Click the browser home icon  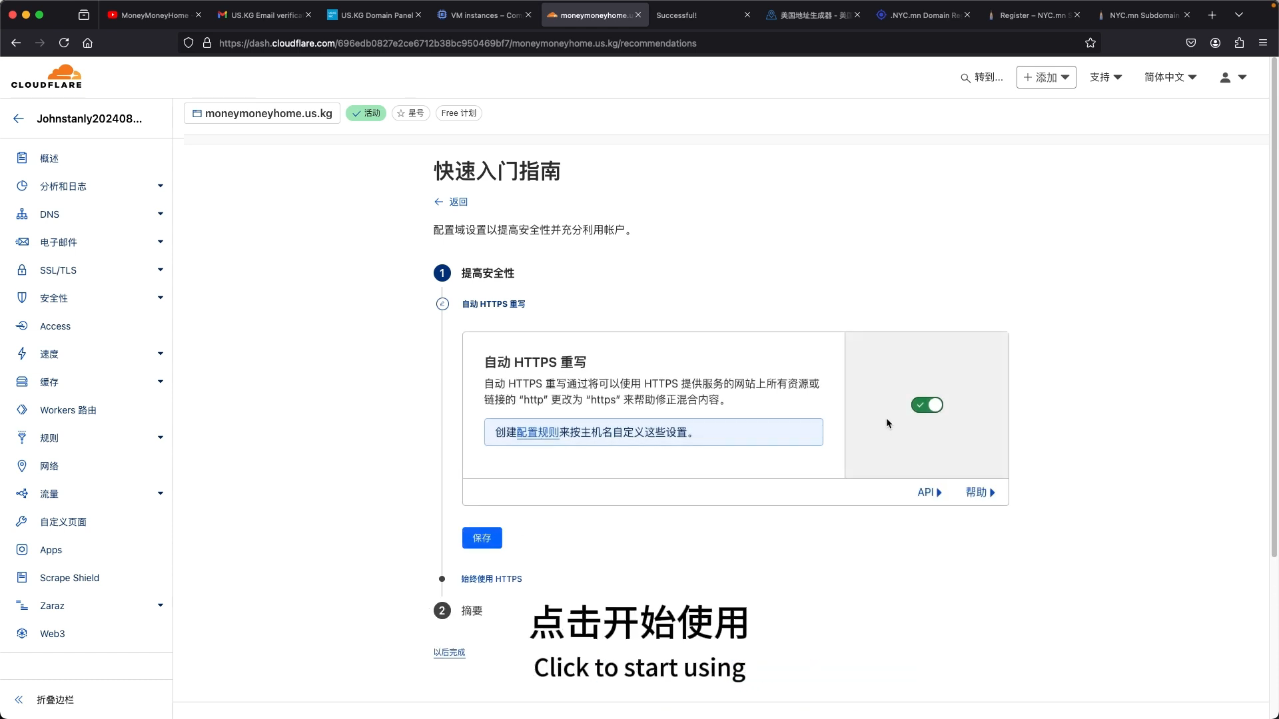[87, 43]
